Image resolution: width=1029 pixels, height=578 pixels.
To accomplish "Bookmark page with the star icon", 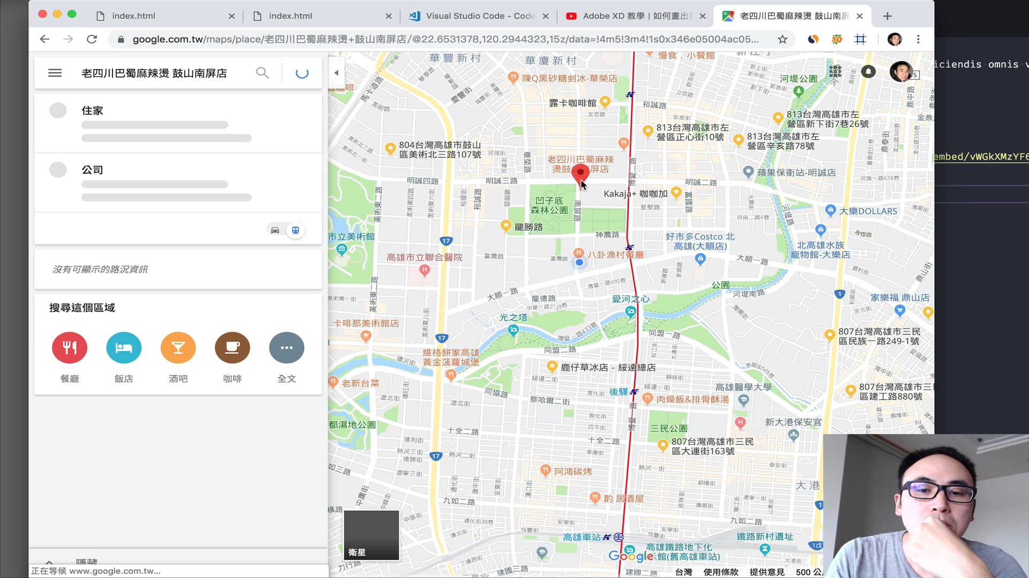I will pos(782,39).
